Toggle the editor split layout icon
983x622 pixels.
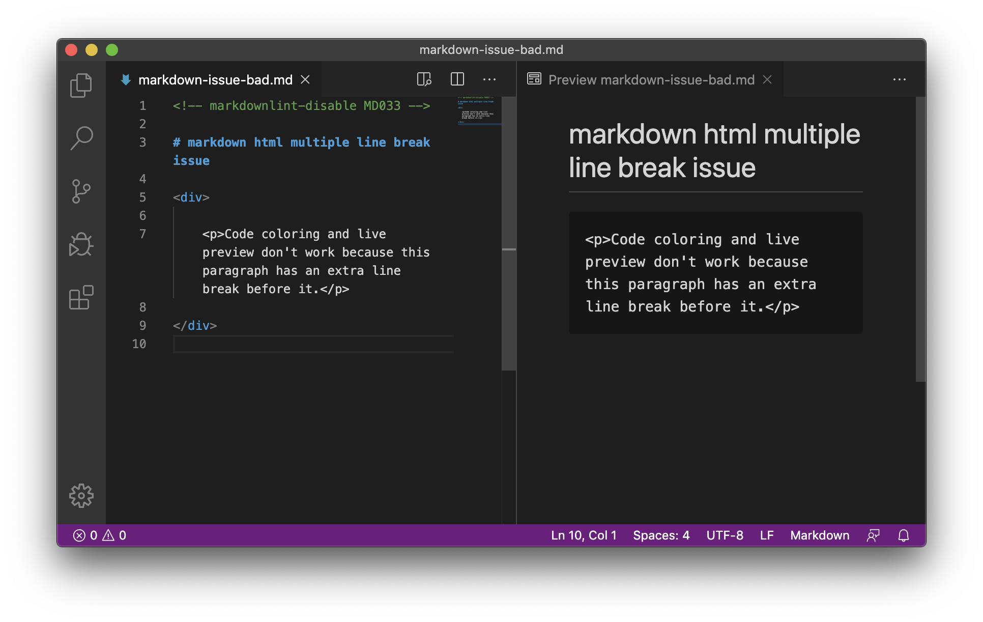(x=456, y=79)
